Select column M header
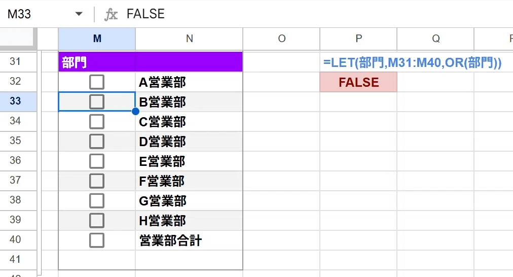The height and width of the screenshot is (277, 513). 97,39
